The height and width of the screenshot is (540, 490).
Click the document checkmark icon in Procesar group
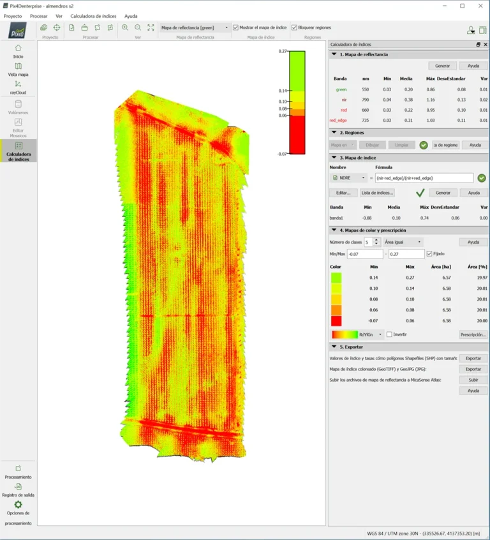tap(71, 27)
